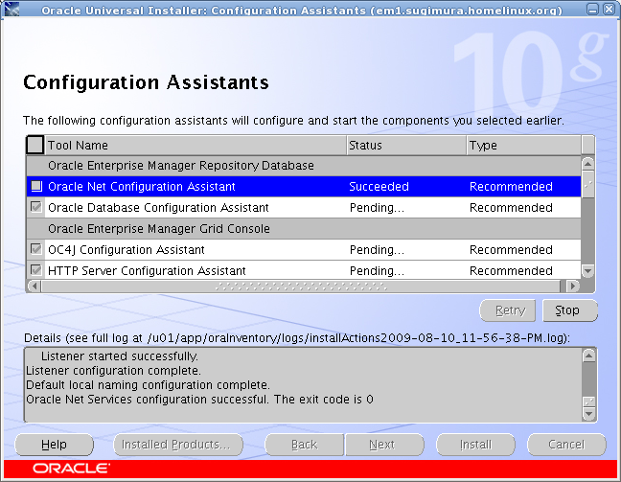
Task: Toggle OC4J Configuration Assistant checkbox
Action: pyautogui.click(x=36, y=249)
